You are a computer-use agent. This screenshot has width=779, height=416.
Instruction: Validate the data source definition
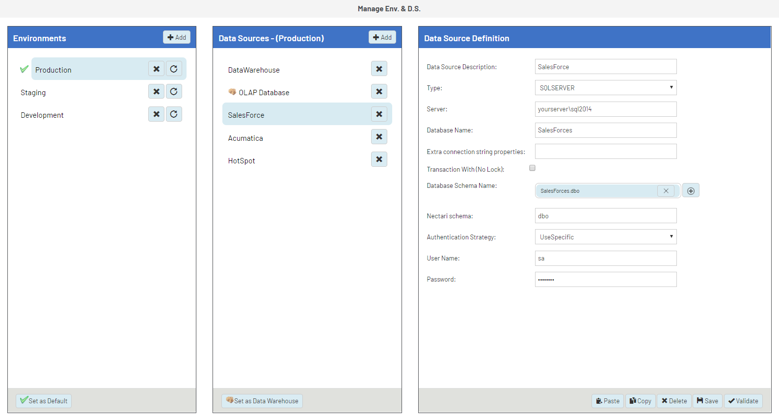tap(743, 401)
